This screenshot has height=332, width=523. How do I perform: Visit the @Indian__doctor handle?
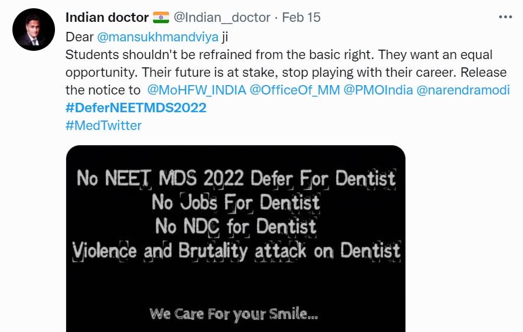tap(222, 18)
